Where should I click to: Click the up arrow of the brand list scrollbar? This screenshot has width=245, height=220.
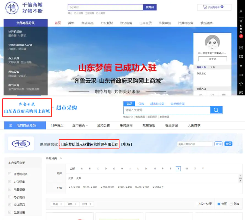click(x=241, y=176)
